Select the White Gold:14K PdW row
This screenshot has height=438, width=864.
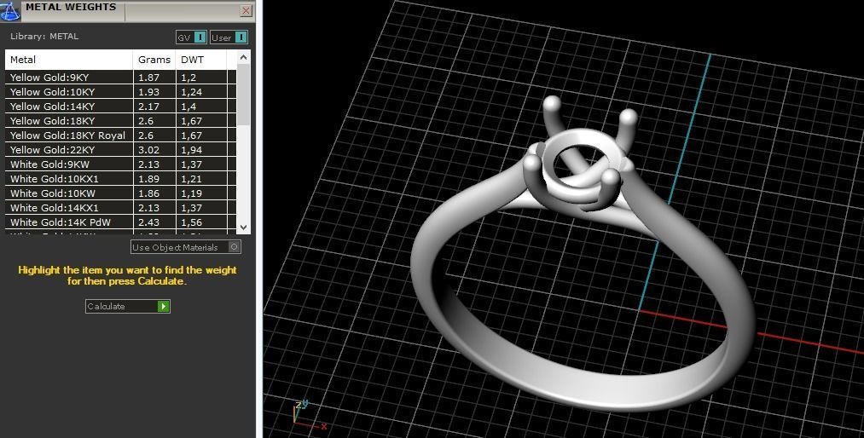pyautogui.click(x=120, y=222)
